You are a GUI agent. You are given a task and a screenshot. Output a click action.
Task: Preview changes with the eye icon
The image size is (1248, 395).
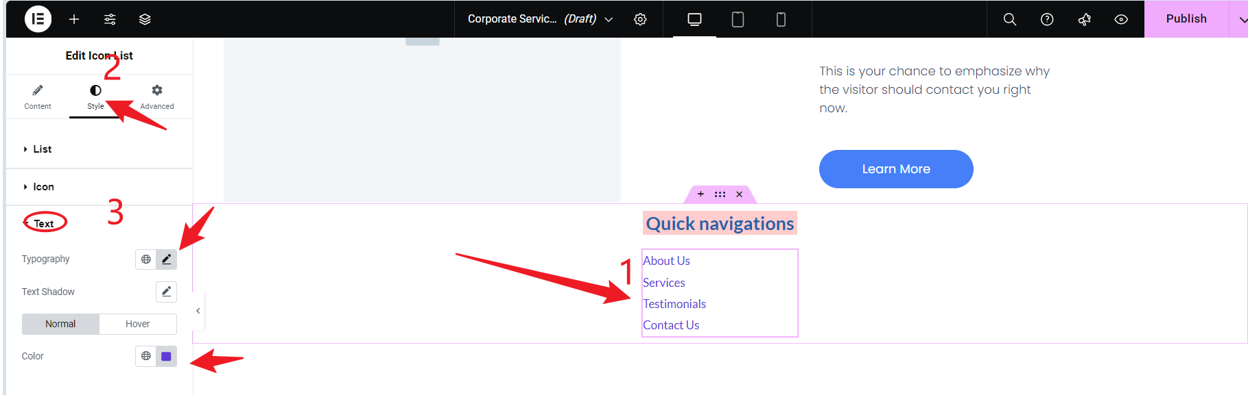pos(1121,19)
